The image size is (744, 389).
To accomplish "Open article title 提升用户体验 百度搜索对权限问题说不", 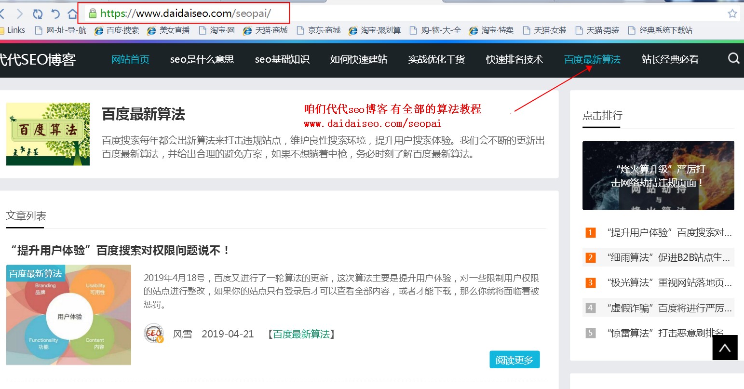I will [x=120, y=250].
